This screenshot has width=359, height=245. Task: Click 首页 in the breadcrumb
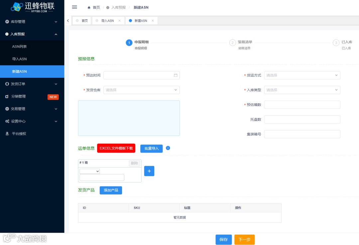[x=96, y=8]
